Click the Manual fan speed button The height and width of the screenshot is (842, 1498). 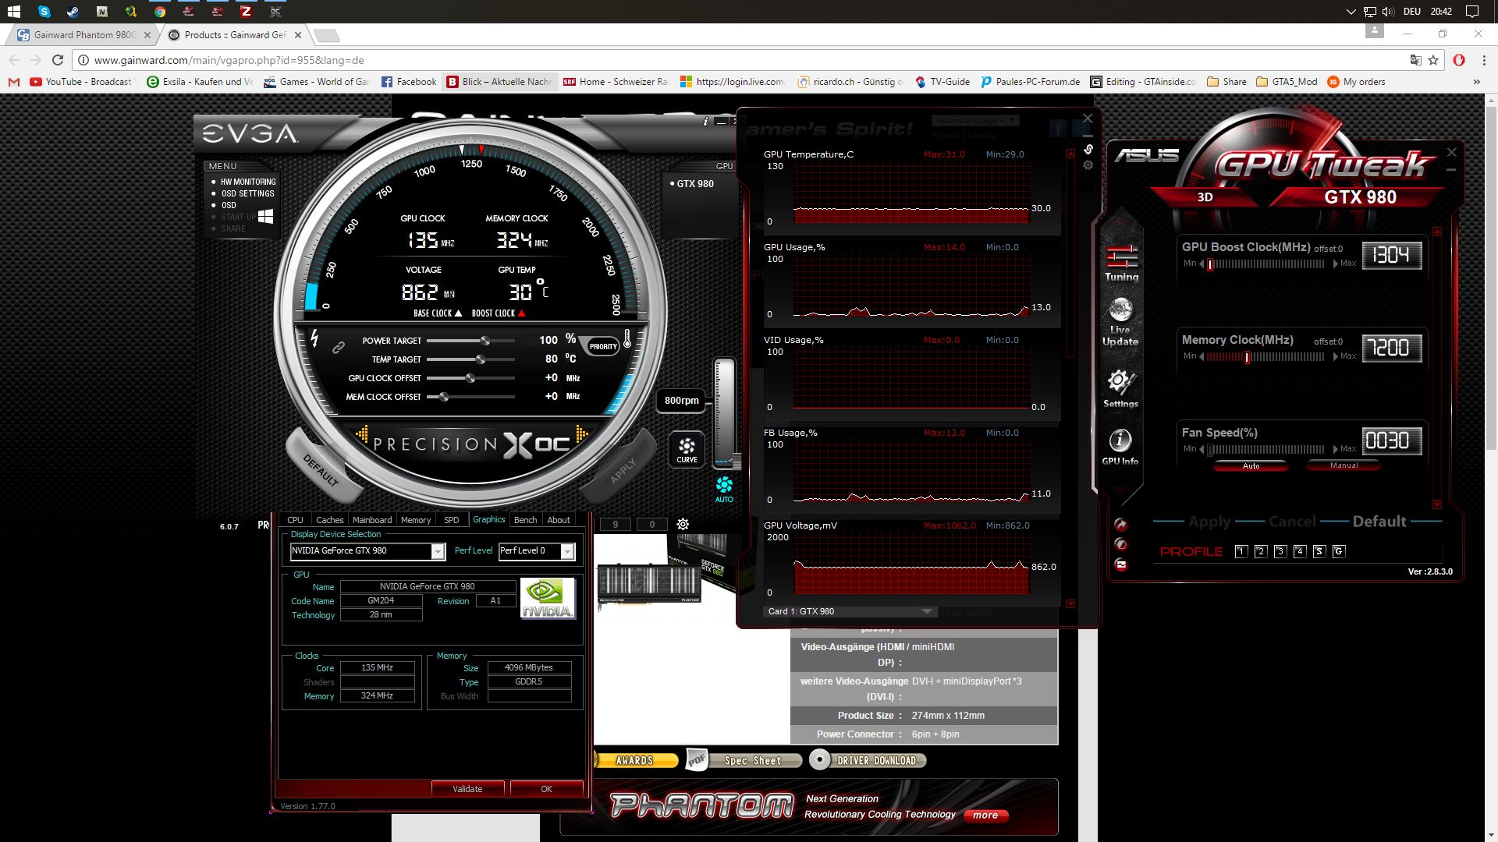coord(1344,465)
